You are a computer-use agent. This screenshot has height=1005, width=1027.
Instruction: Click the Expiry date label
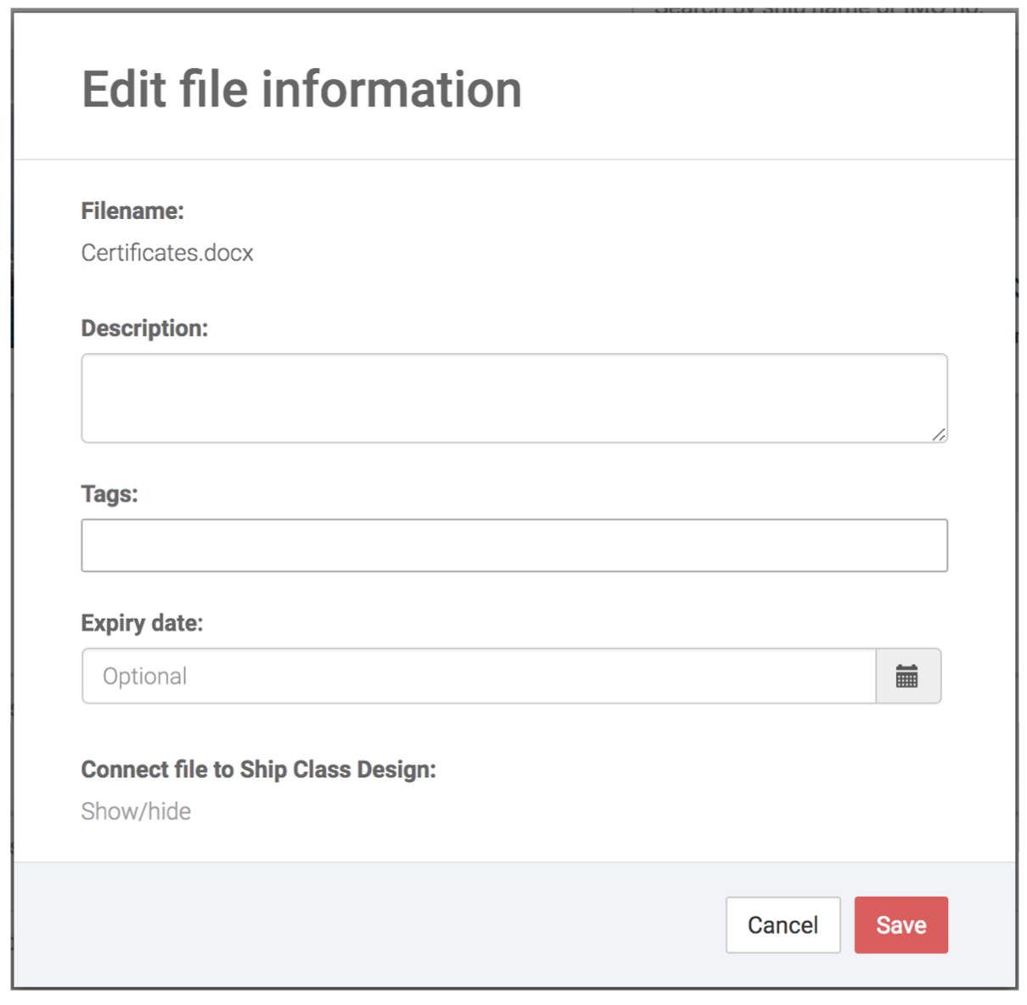click(x=142, y=623)
